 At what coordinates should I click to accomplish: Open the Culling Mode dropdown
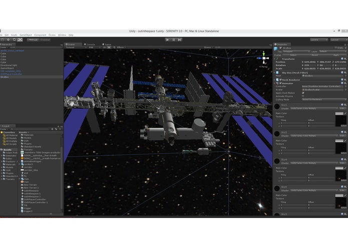(x=324, y=99)
